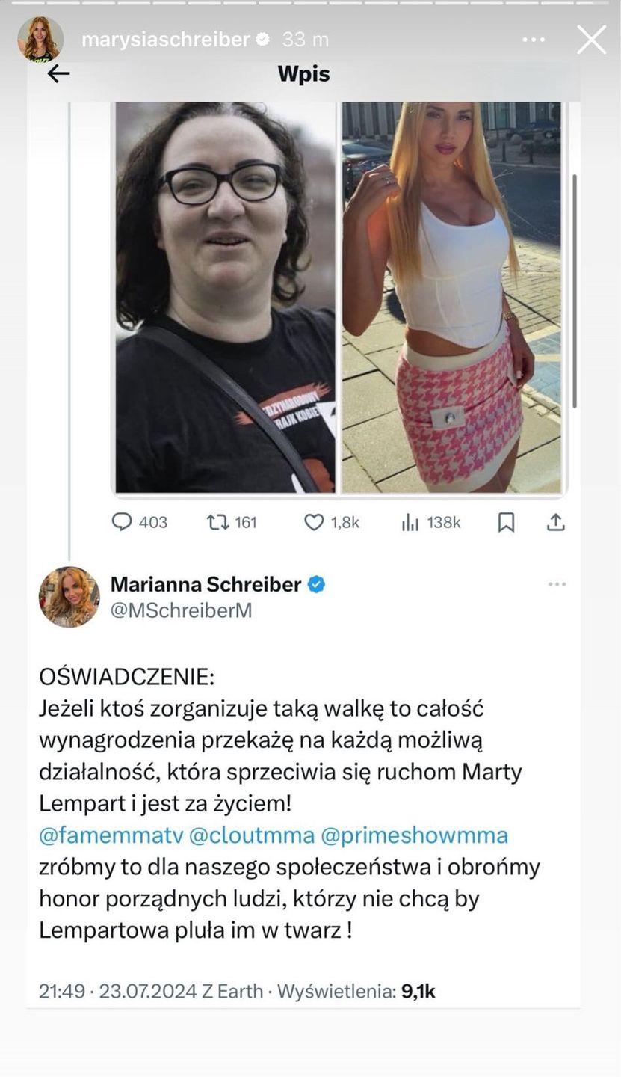
Task: Open the right photo with pink skirt
Action: [x=451, y=298]
